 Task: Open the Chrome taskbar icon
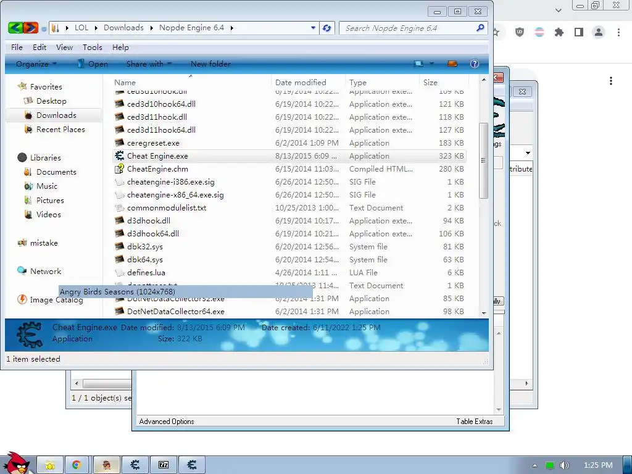tap(77, 465)
